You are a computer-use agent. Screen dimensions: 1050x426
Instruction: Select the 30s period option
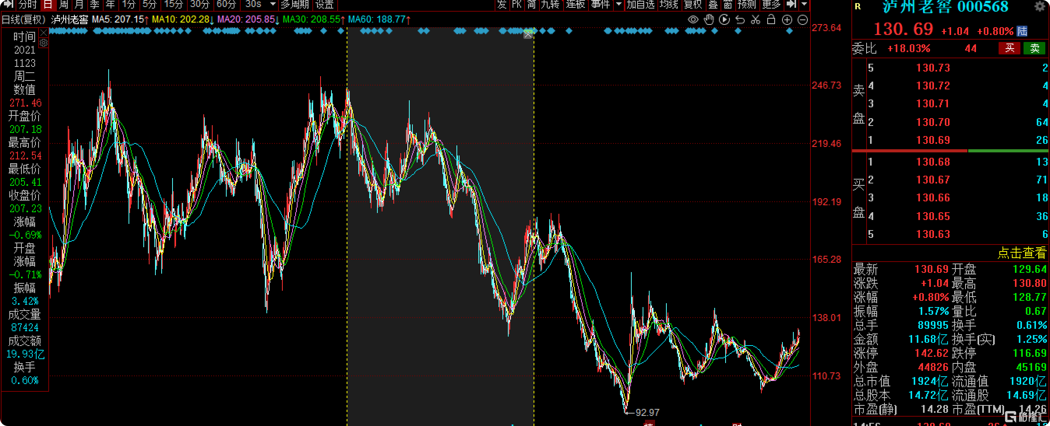coord(253,5)
